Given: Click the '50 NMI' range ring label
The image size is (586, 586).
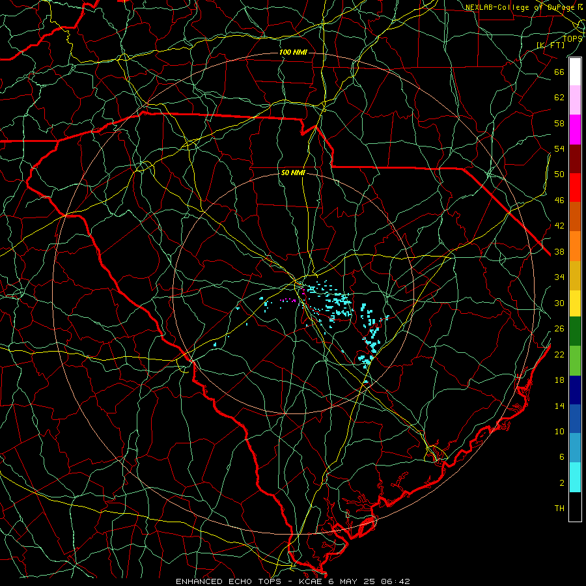Looking at the screenshot, I should (x=293, y=173).
